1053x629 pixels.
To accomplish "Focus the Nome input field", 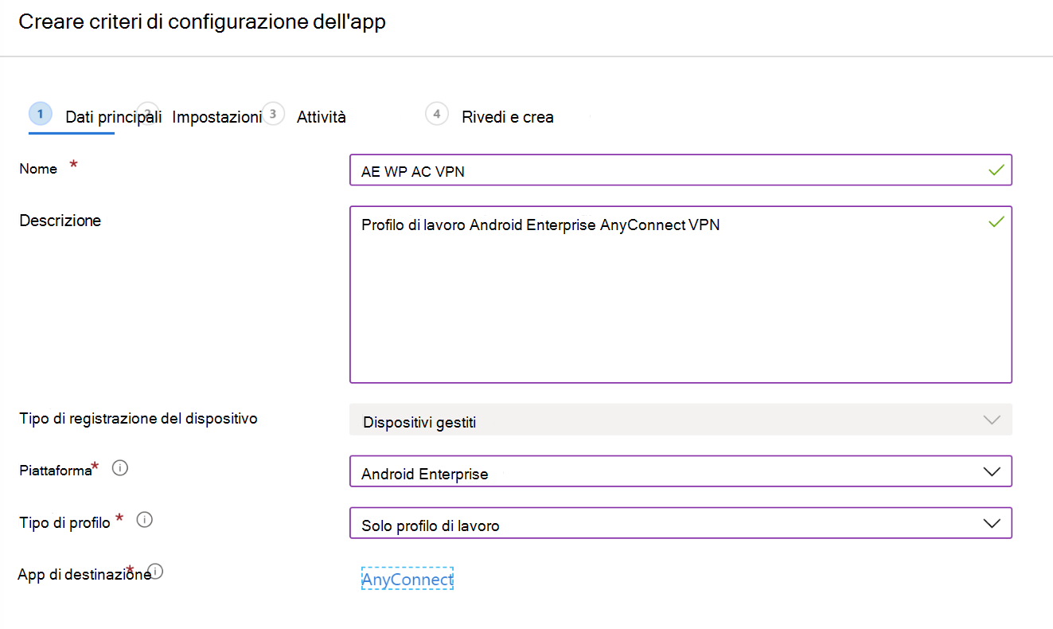I will [x=681, y=170].
